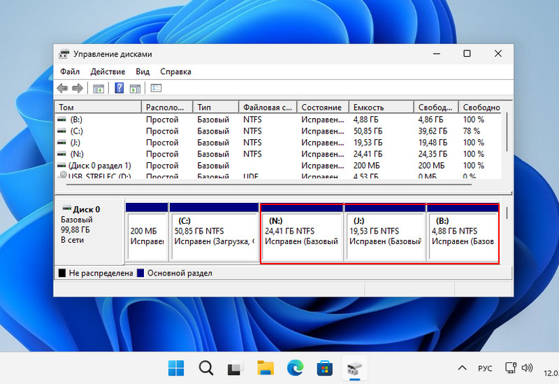Open Microsoft Store from the taskbar
Viewport: 559px width, 384px height.
click(325, 369)
